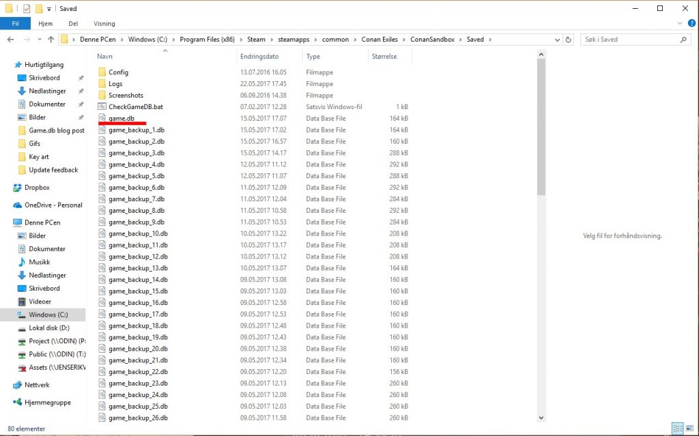
Task: Open the Help question mark icon
Action: point(690,24)
